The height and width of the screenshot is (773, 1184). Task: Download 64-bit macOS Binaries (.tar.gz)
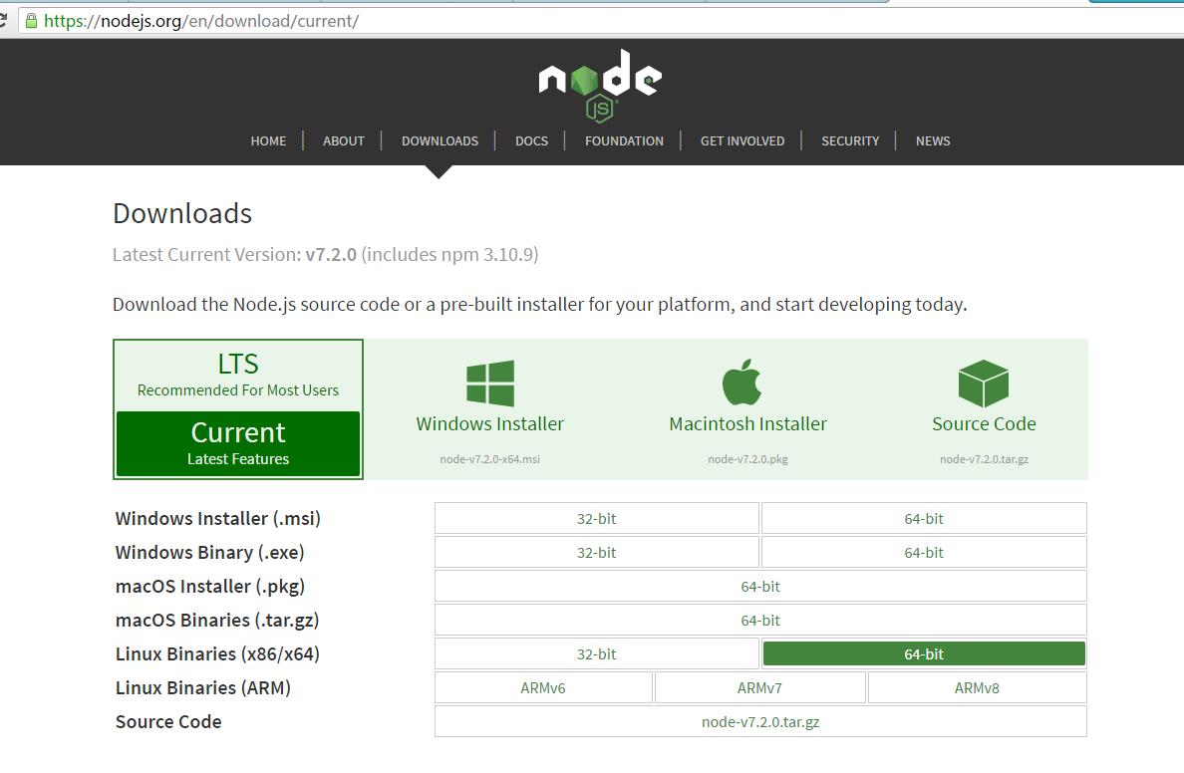pos(760,621)
